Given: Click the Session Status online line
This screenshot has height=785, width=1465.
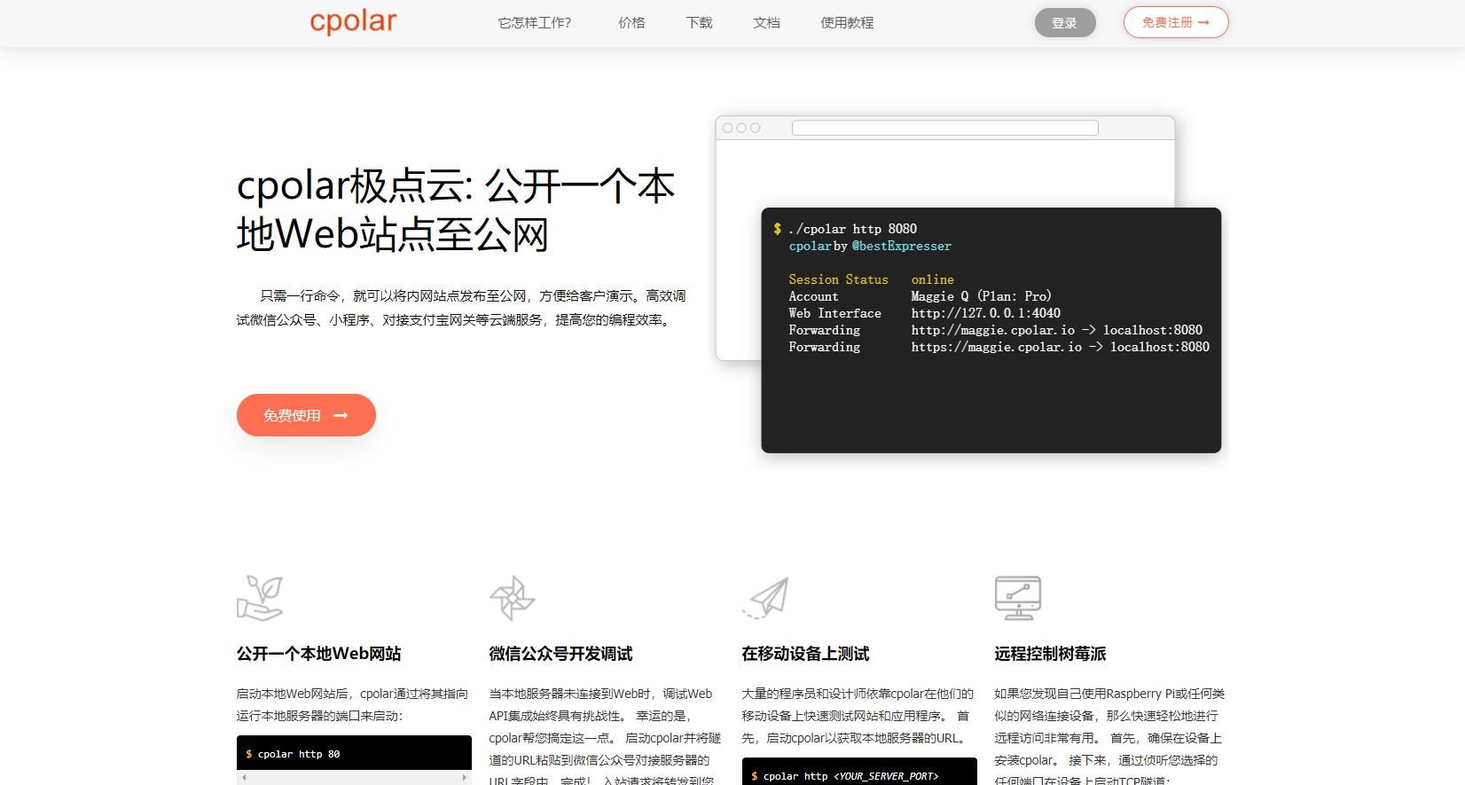Looking at the screenshot, I should coord(871,279).
